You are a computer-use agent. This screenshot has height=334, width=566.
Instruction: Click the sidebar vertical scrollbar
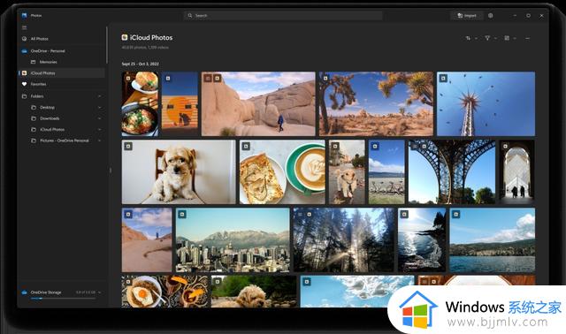[x=107, y=45]
